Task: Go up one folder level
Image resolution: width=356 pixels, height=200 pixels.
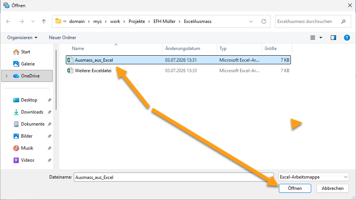Action: [44, 21]
